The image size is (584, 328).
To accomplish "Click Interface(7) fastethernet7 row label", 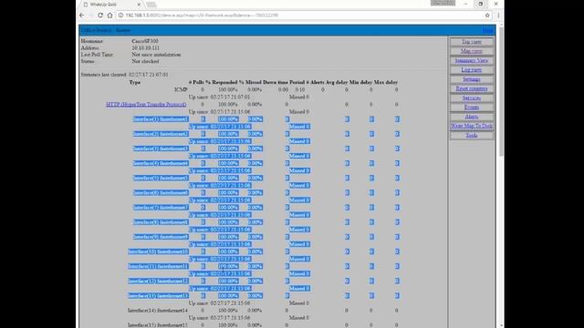I will (161, 208).
